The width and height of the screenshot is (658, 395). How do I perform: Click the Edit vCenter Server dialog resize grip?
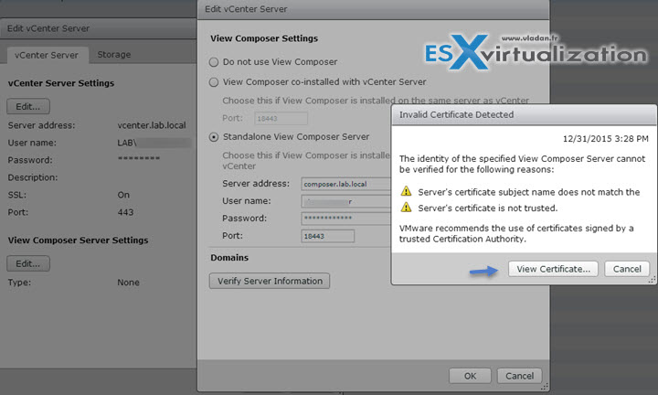pos(545,387)
